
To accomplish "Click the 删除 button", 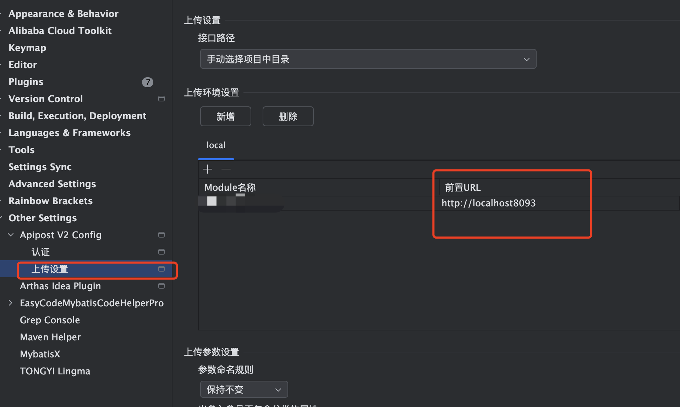I will (288, 116).
